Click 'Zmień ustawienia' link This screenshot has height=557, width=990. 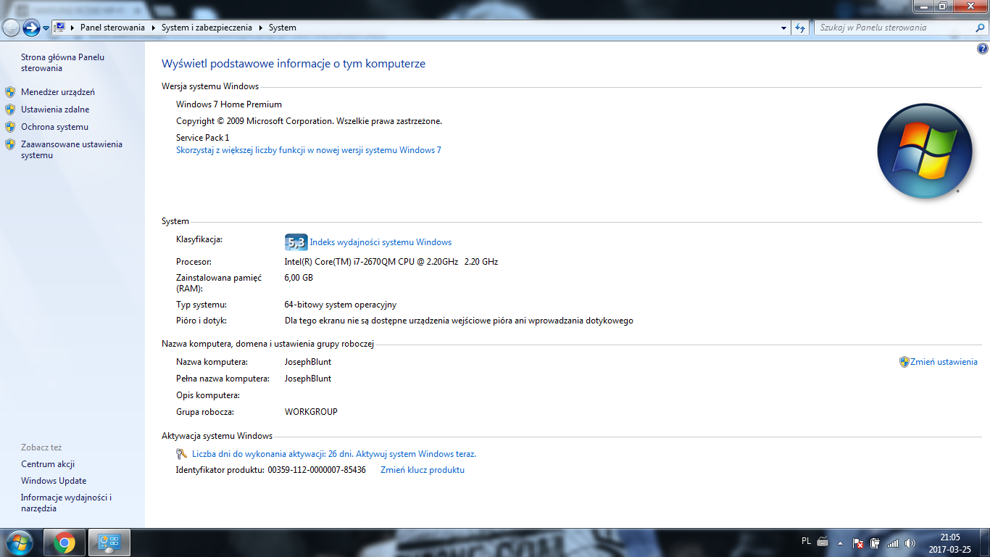(944, 362)
